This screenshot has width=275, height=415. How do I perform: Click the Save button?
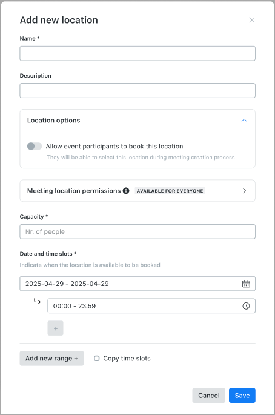click(x=242, y=396)
